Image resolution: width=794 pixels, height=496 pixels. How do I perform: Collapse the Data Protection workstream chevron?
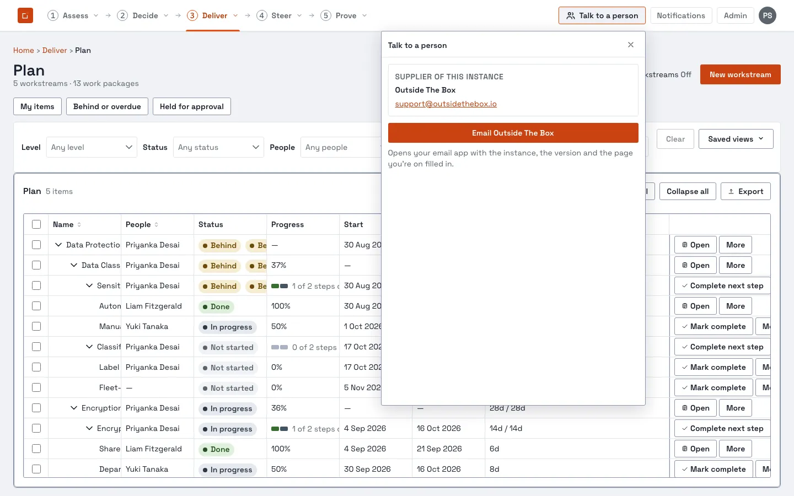[58, 245]
